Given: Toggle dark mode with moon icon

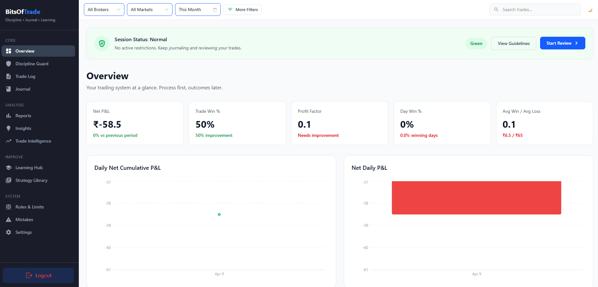Looking at the screenshot, I should 590,10.
